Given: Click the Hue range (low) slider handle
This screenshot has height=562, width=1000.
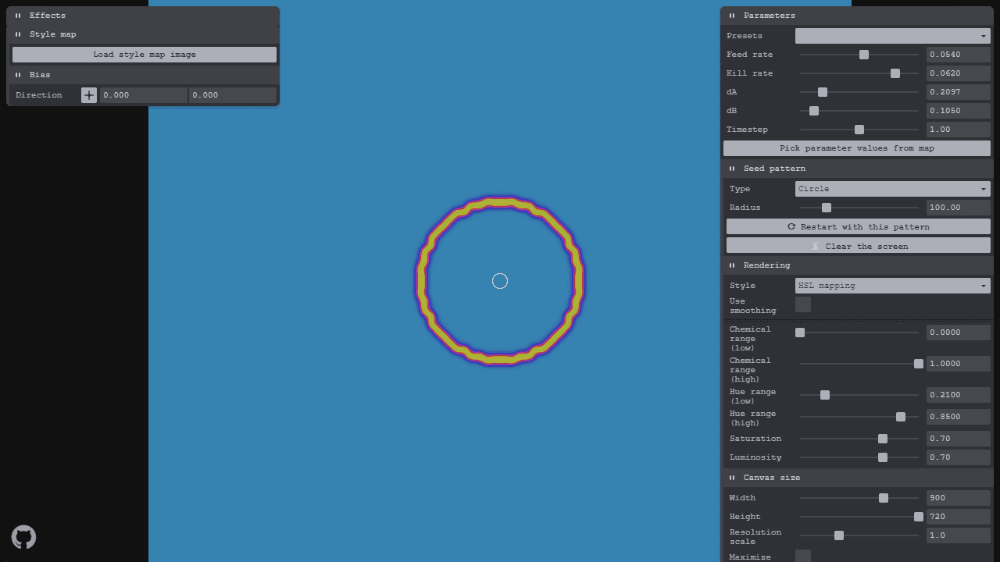Looking at the screenshot, I should [x=825, y=395].
